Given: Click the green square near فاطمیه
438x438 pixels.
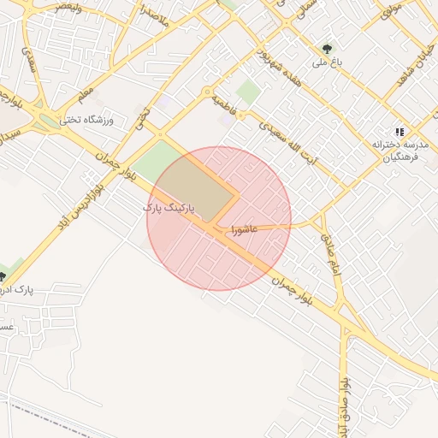Looking at the screenshot, I should [x=248, y=92].
